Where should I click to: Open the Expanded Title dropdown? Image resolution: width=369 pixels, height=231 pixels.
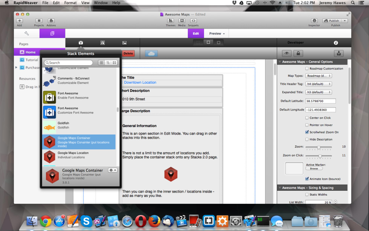point(319,92)
